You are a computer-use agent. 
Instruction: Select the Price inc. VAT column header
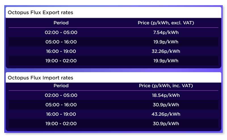tap(166, 86)
